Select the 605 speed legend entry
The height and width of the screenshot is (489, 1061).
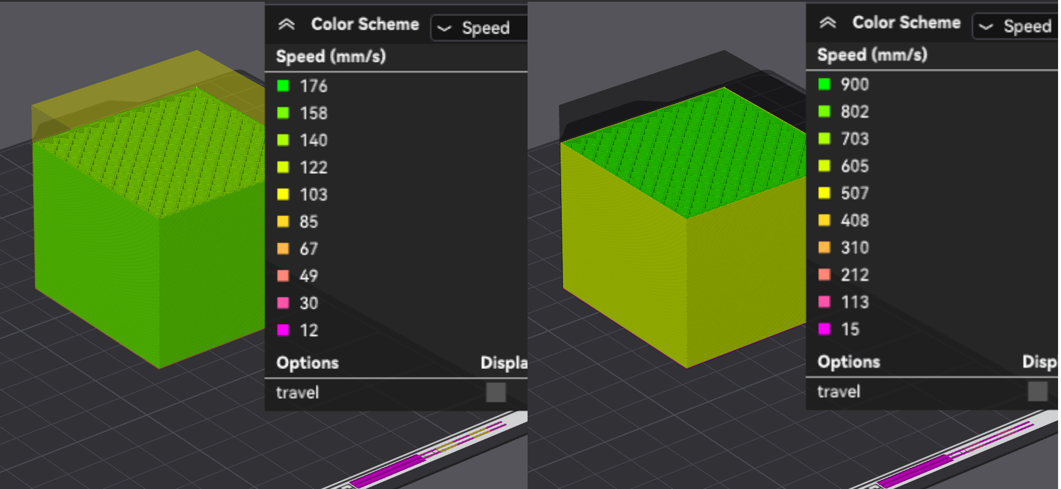[x=854, y=166]
